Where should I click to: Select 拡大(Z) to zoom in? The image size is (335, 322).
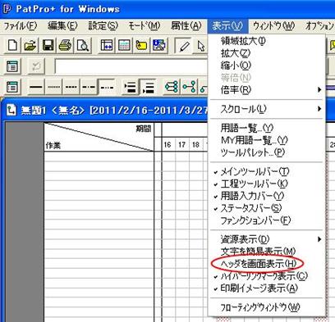coord(236,53)
